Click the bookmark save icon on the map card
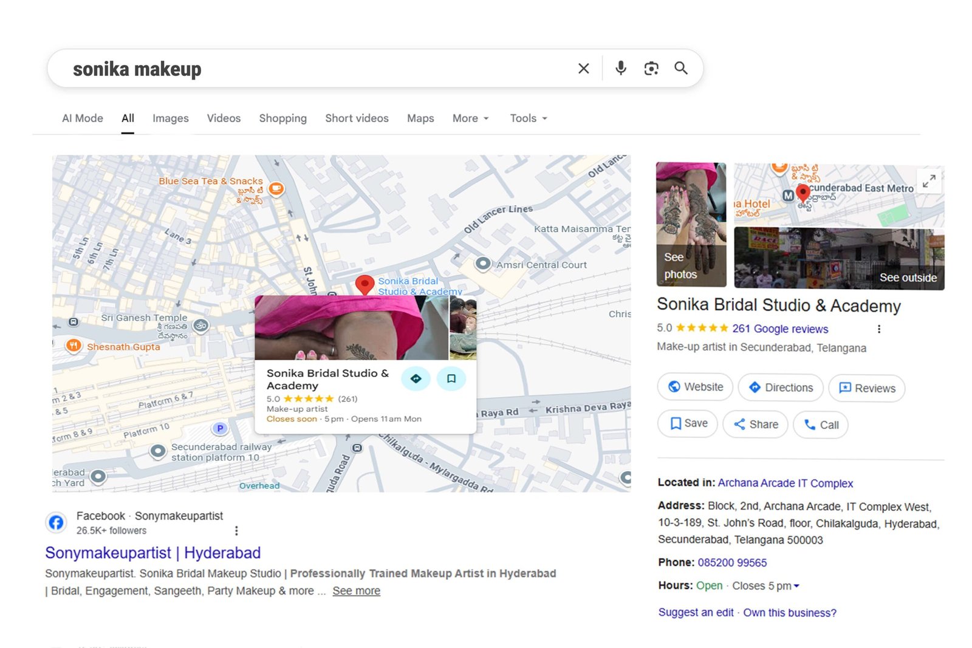This screenshot has width=972, height=648. (451, 378)
